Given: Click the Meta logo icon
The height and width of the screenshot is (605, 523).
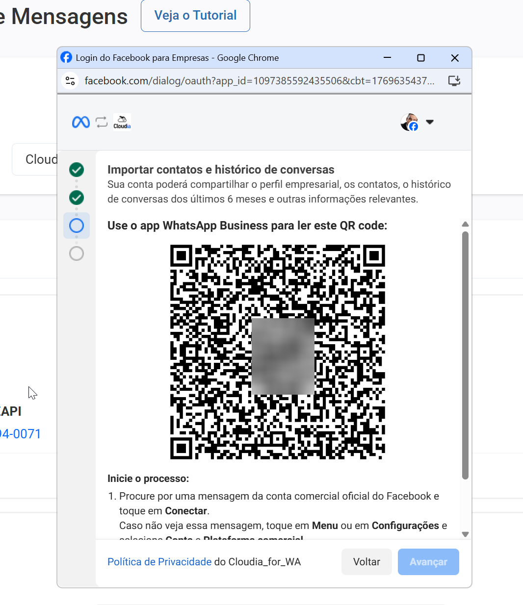Looking at the screenshot, I should (x=81, y=122).
